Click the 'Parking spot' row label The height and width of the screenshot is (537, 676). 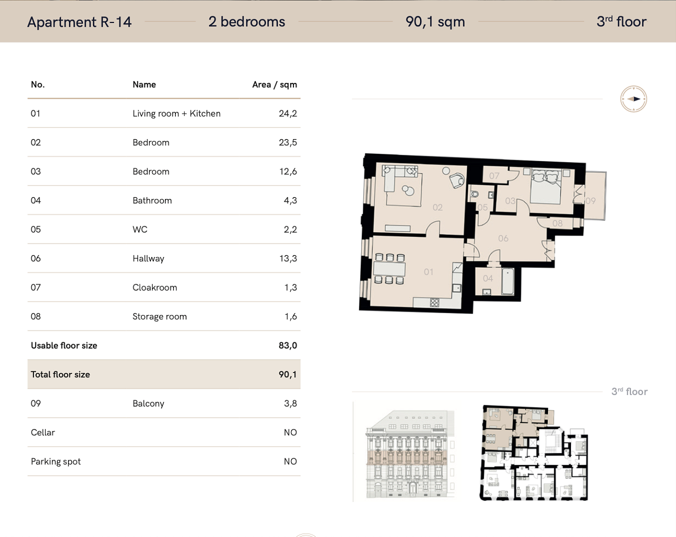56,461
